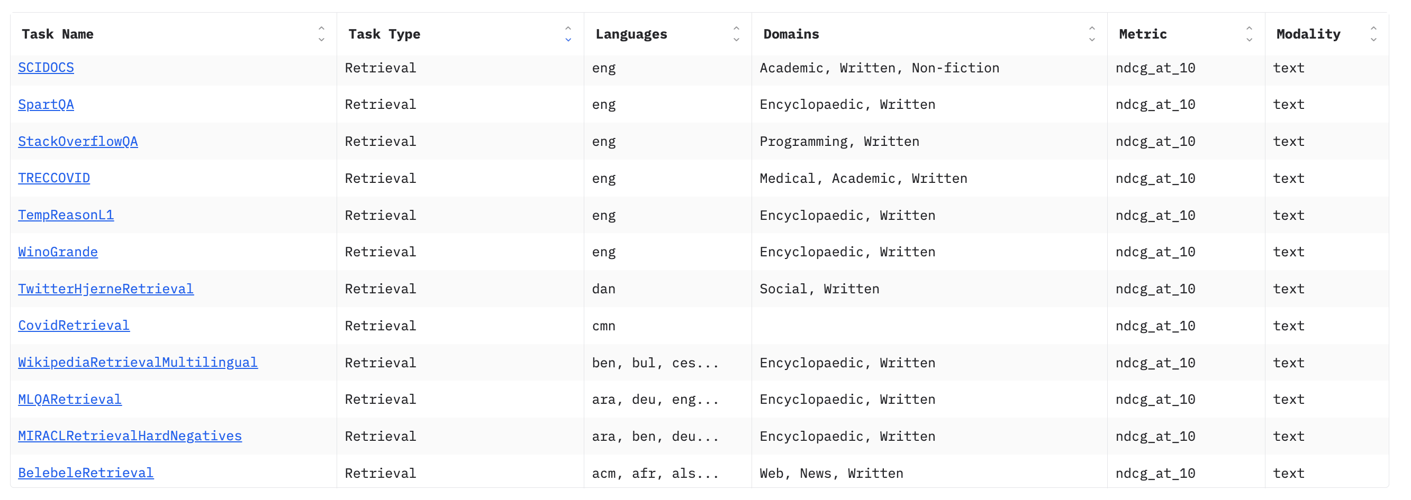Click the 'Languages' column header text
This screenshot has width=1411, height=500.
click(x=631, y=34)
